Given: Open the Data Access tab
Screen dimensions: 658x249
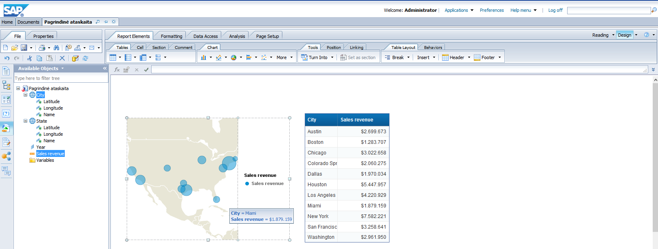Looking at the screenshot, I should pyautogui.click(x=205, y=36).
